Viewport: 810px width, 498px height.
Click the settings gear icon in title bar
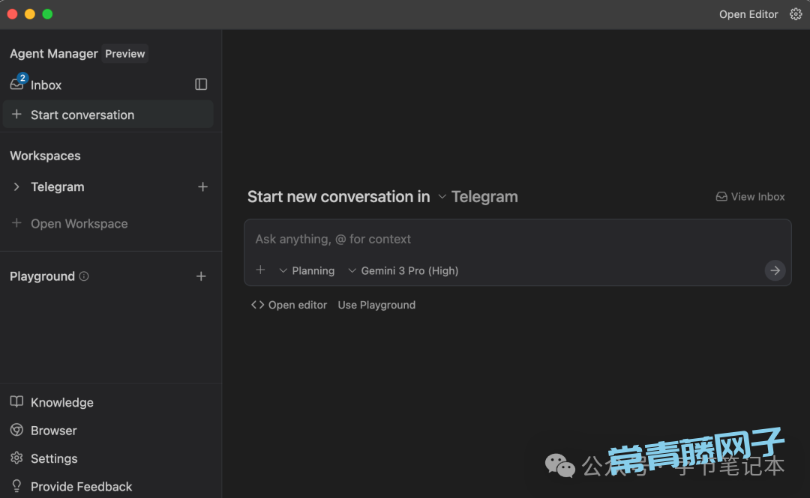coord(796,14)
